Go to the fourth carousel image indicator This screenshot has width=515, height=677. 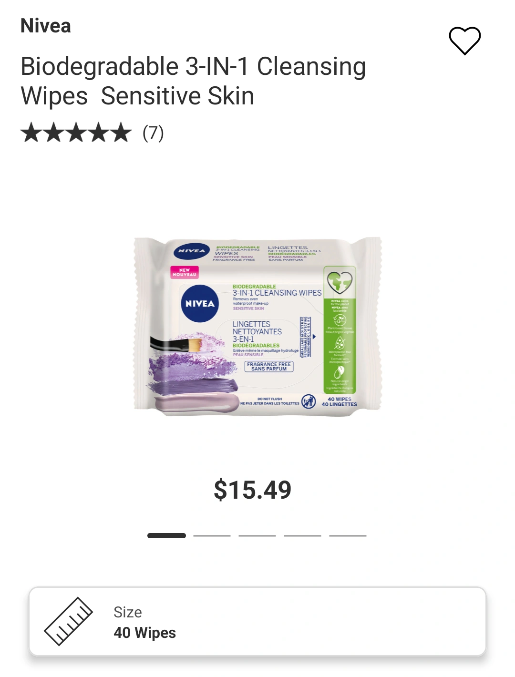click(302, 535)
